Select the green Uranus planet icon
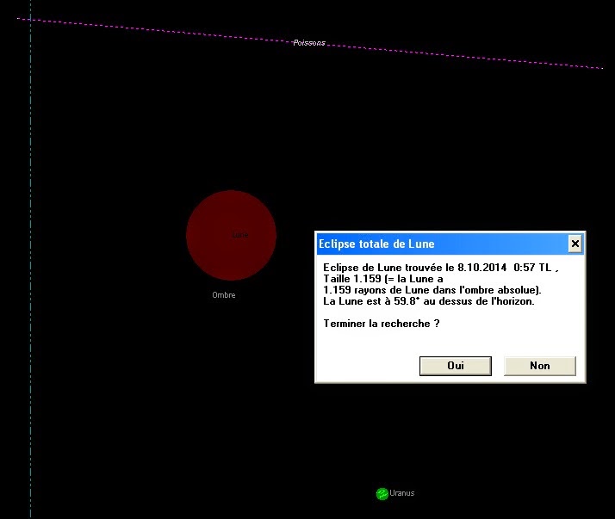 pos(382,493)
